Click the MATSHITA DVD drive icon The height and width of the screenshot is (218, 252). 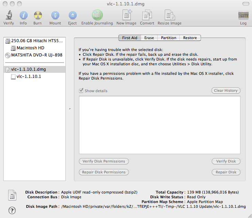[x=8, y=55]
